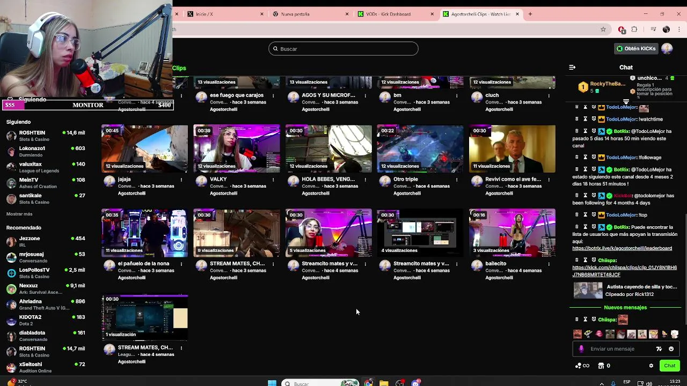Open the emoji picker in message box
This screenshot has height=386, width=687.
click(671, 349)
